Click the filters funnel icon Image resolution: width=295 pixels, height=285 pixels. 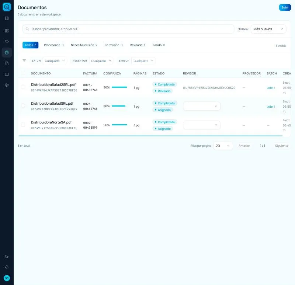click(24, 60)
